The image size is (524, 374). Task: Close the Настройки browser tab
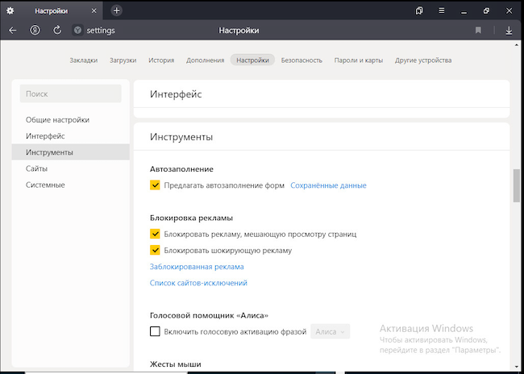point(95,10)
